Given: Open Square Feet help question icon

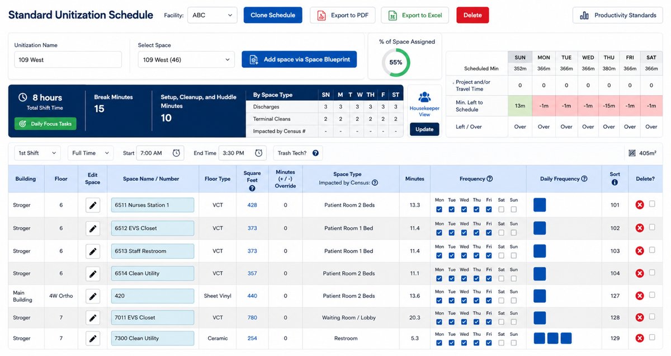Looking at the screenshot, I should tap(252, 189).
